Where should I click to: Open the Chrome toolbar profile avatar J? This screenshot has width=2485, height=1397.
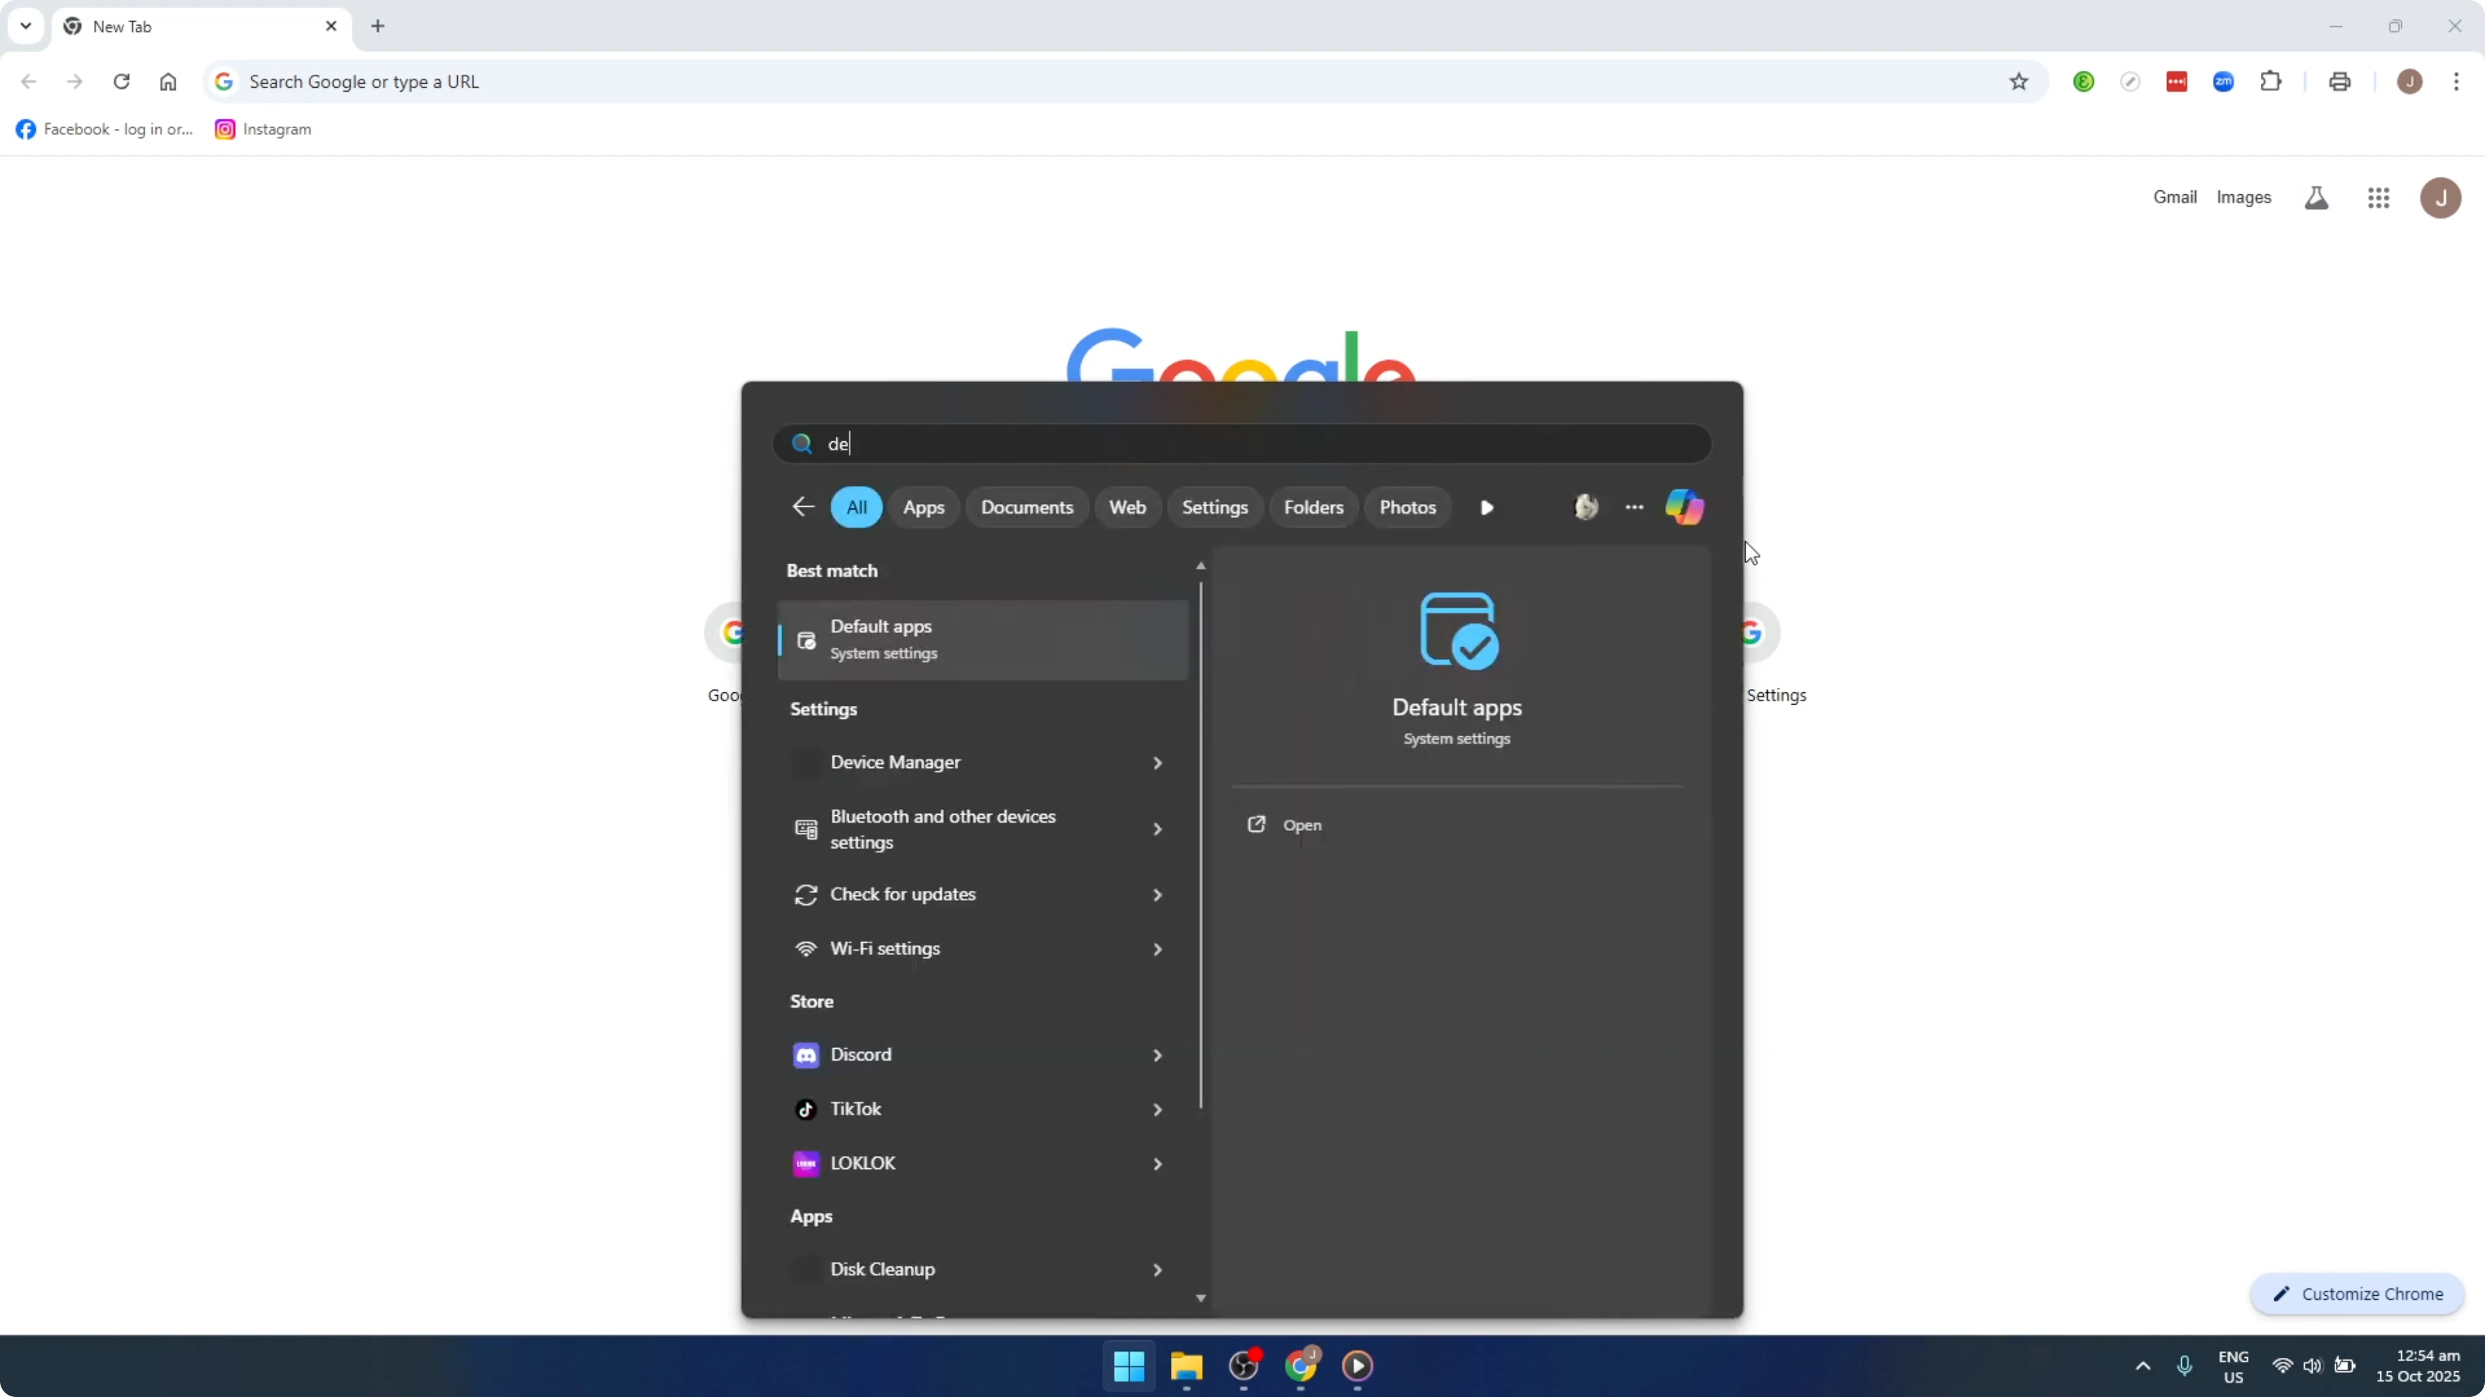(2410, 82)
